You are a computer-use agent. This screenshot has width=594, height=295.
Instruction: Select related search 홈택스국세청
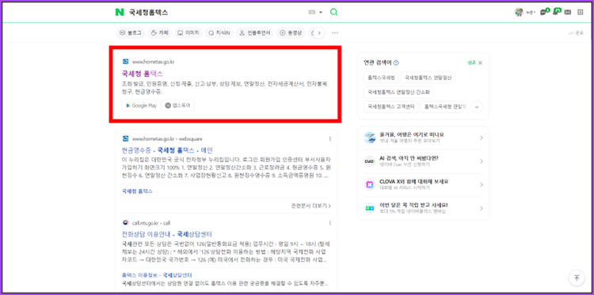[x=381, y=78]
